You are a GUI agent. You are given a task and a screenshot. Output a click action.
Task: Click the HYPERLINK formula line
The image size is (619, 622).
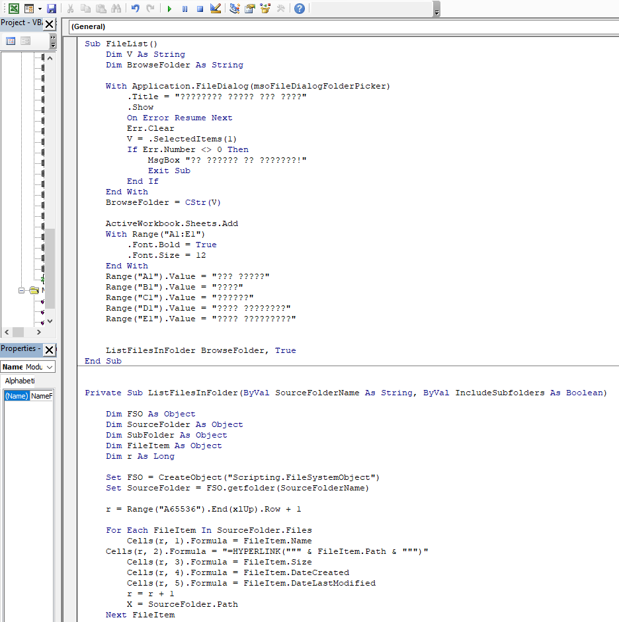(x=267, y=551)
